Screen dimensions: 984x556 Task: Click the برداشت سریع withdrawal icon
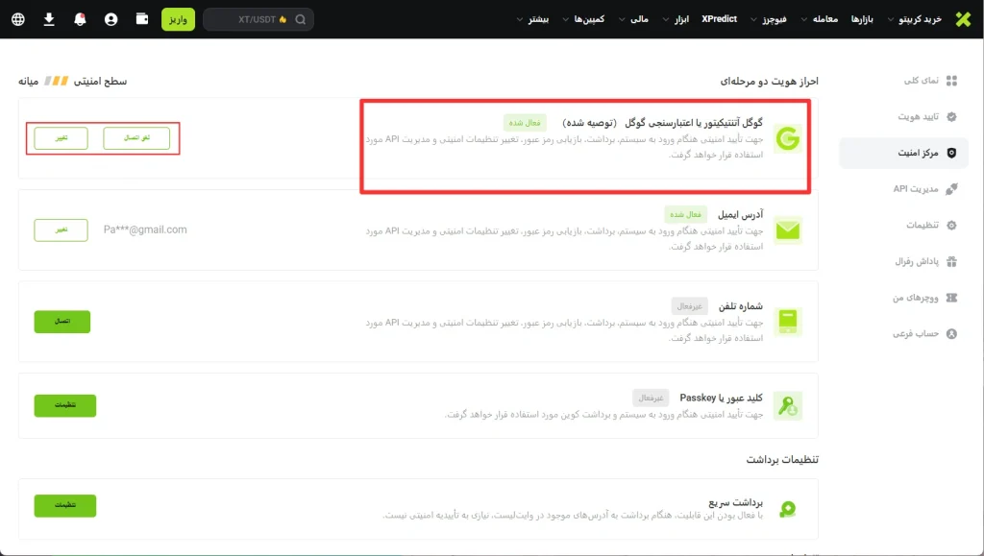tap(788, 509)
